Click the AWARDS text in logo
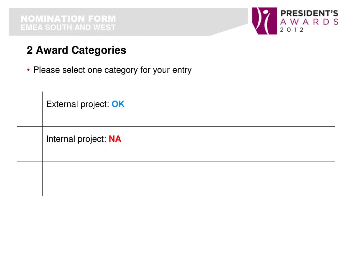349x261 pixels. coord(309,22)
